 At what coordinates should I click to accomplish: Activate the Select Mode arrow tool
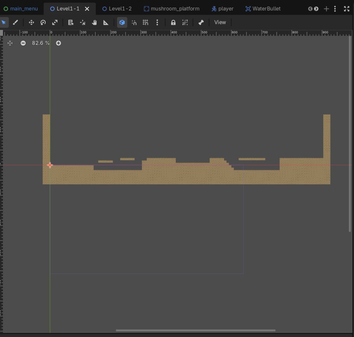pos(4,22)
